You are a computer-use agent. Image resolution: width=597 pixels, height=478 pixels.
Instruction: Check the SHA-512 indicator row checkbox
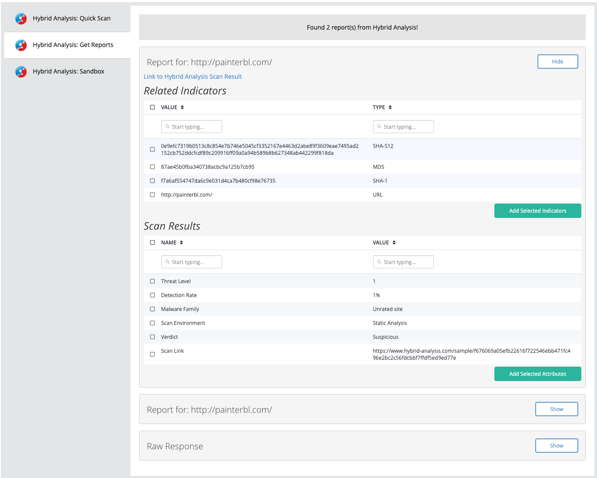click(x=152, y=150)
